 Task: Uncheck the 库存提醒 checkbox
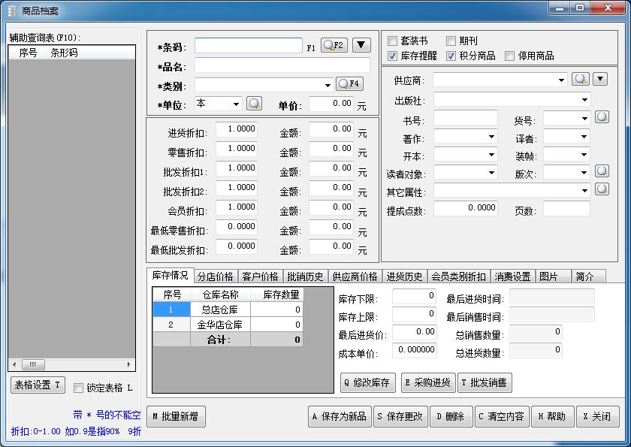click(x=392, y=56)
